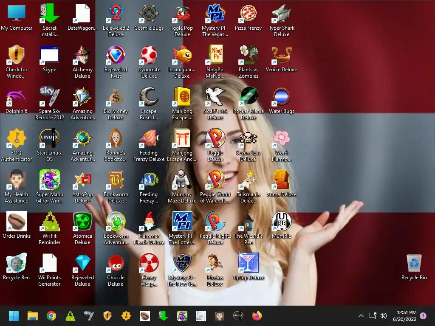This screenshot has width=435, height=326.
Task: Open the Zuma Deluxe shortcut
Action: 281,180
